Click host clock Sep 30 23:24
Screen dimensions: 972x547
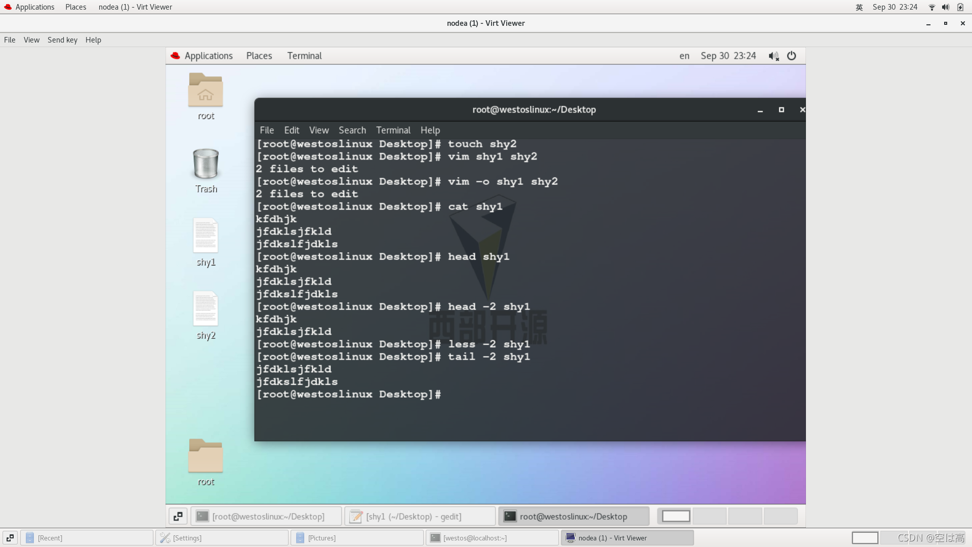(895, 7)
